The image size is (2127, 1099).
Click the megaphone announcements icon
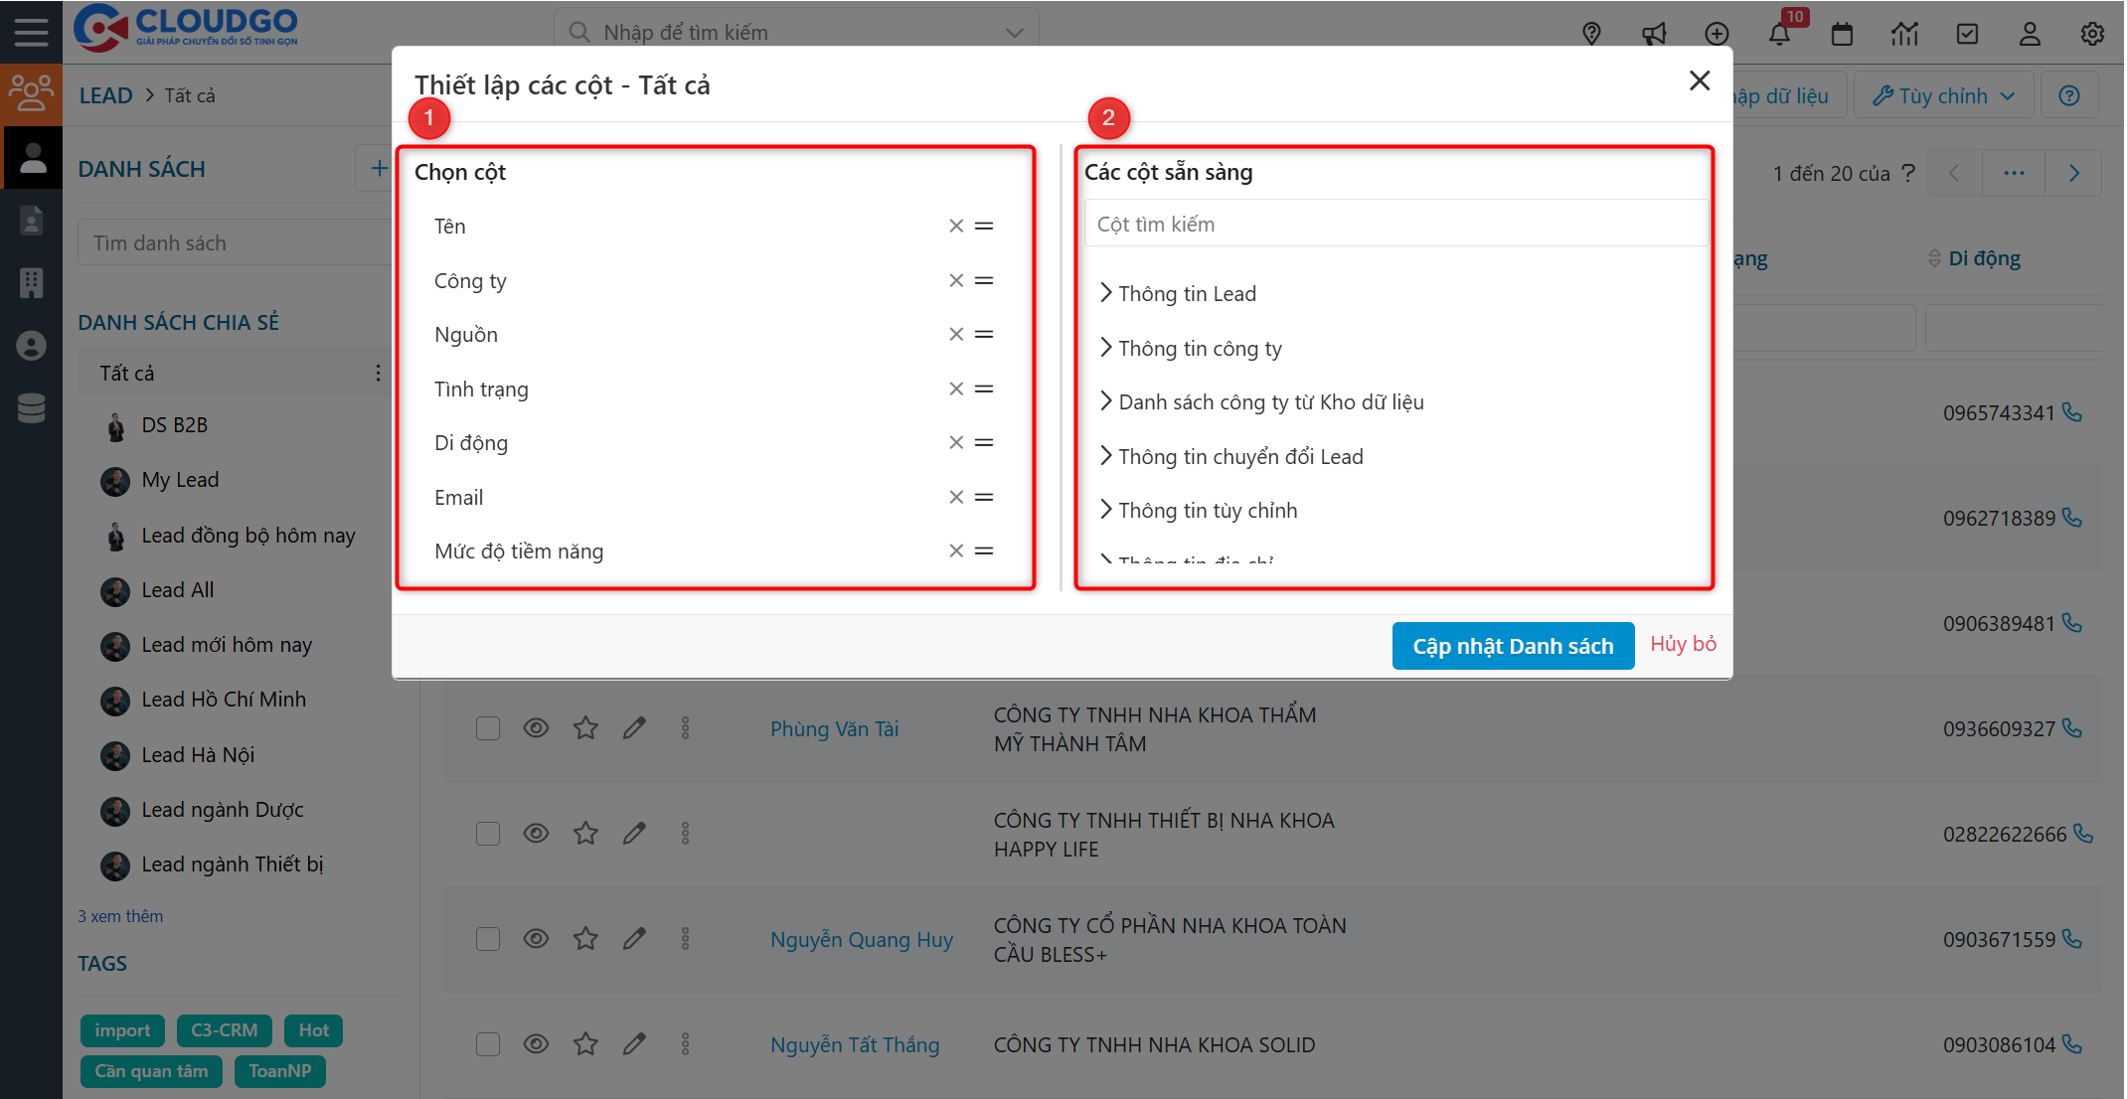coord(1654,34)
